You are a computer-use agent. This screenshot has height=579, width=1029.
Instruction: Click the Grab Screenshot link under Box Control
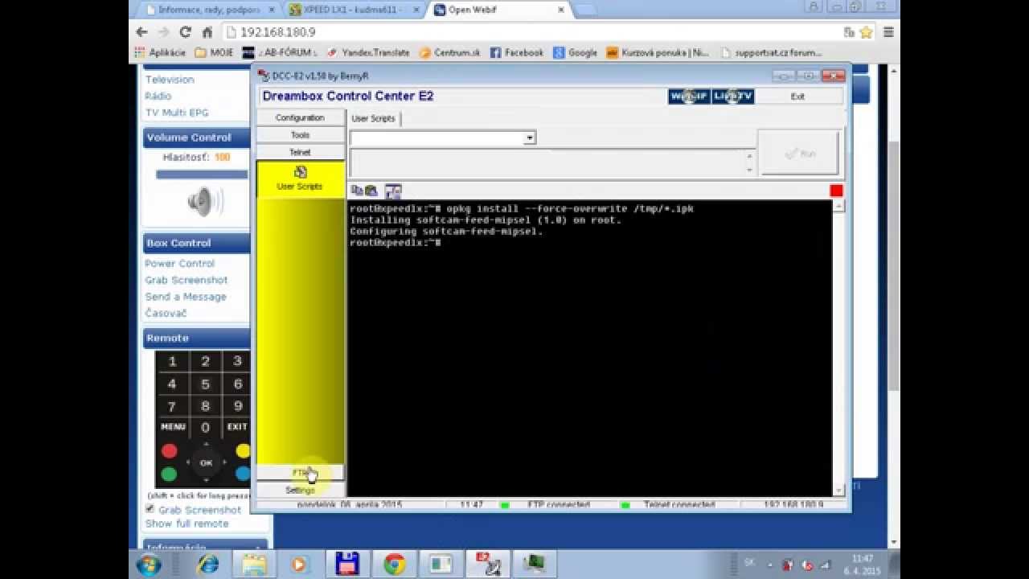point(187,280)
